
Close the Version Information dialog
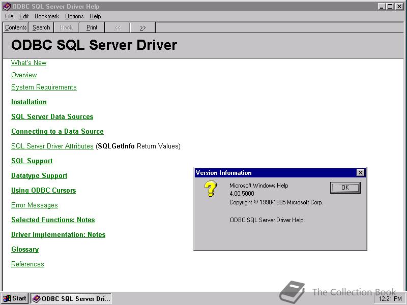(x=361, y=173)
